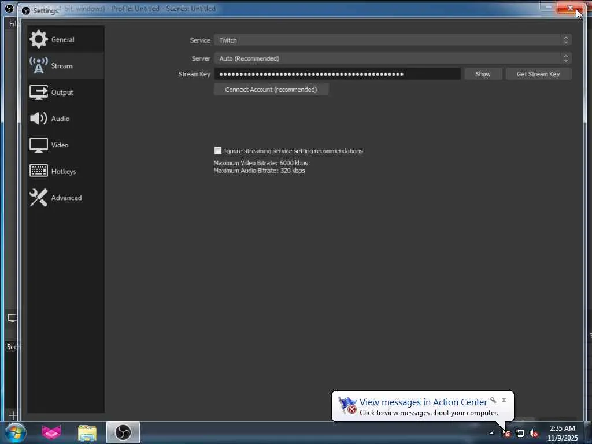Toggle Ignore streaming service setting recommendations

point(217,151)
